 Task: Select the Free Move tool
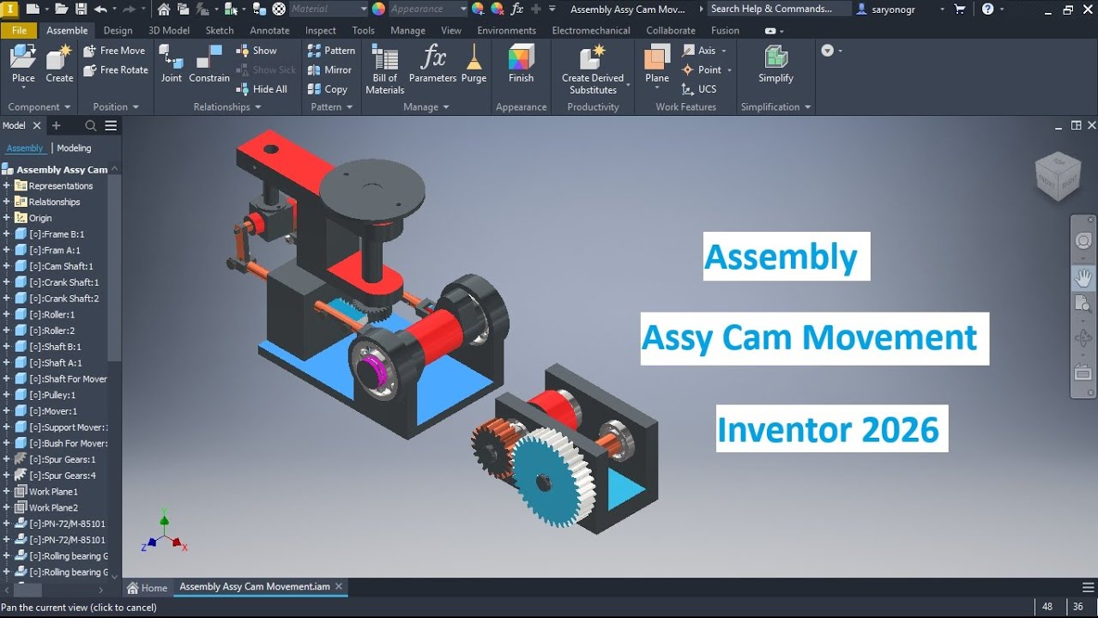[114, 51]
